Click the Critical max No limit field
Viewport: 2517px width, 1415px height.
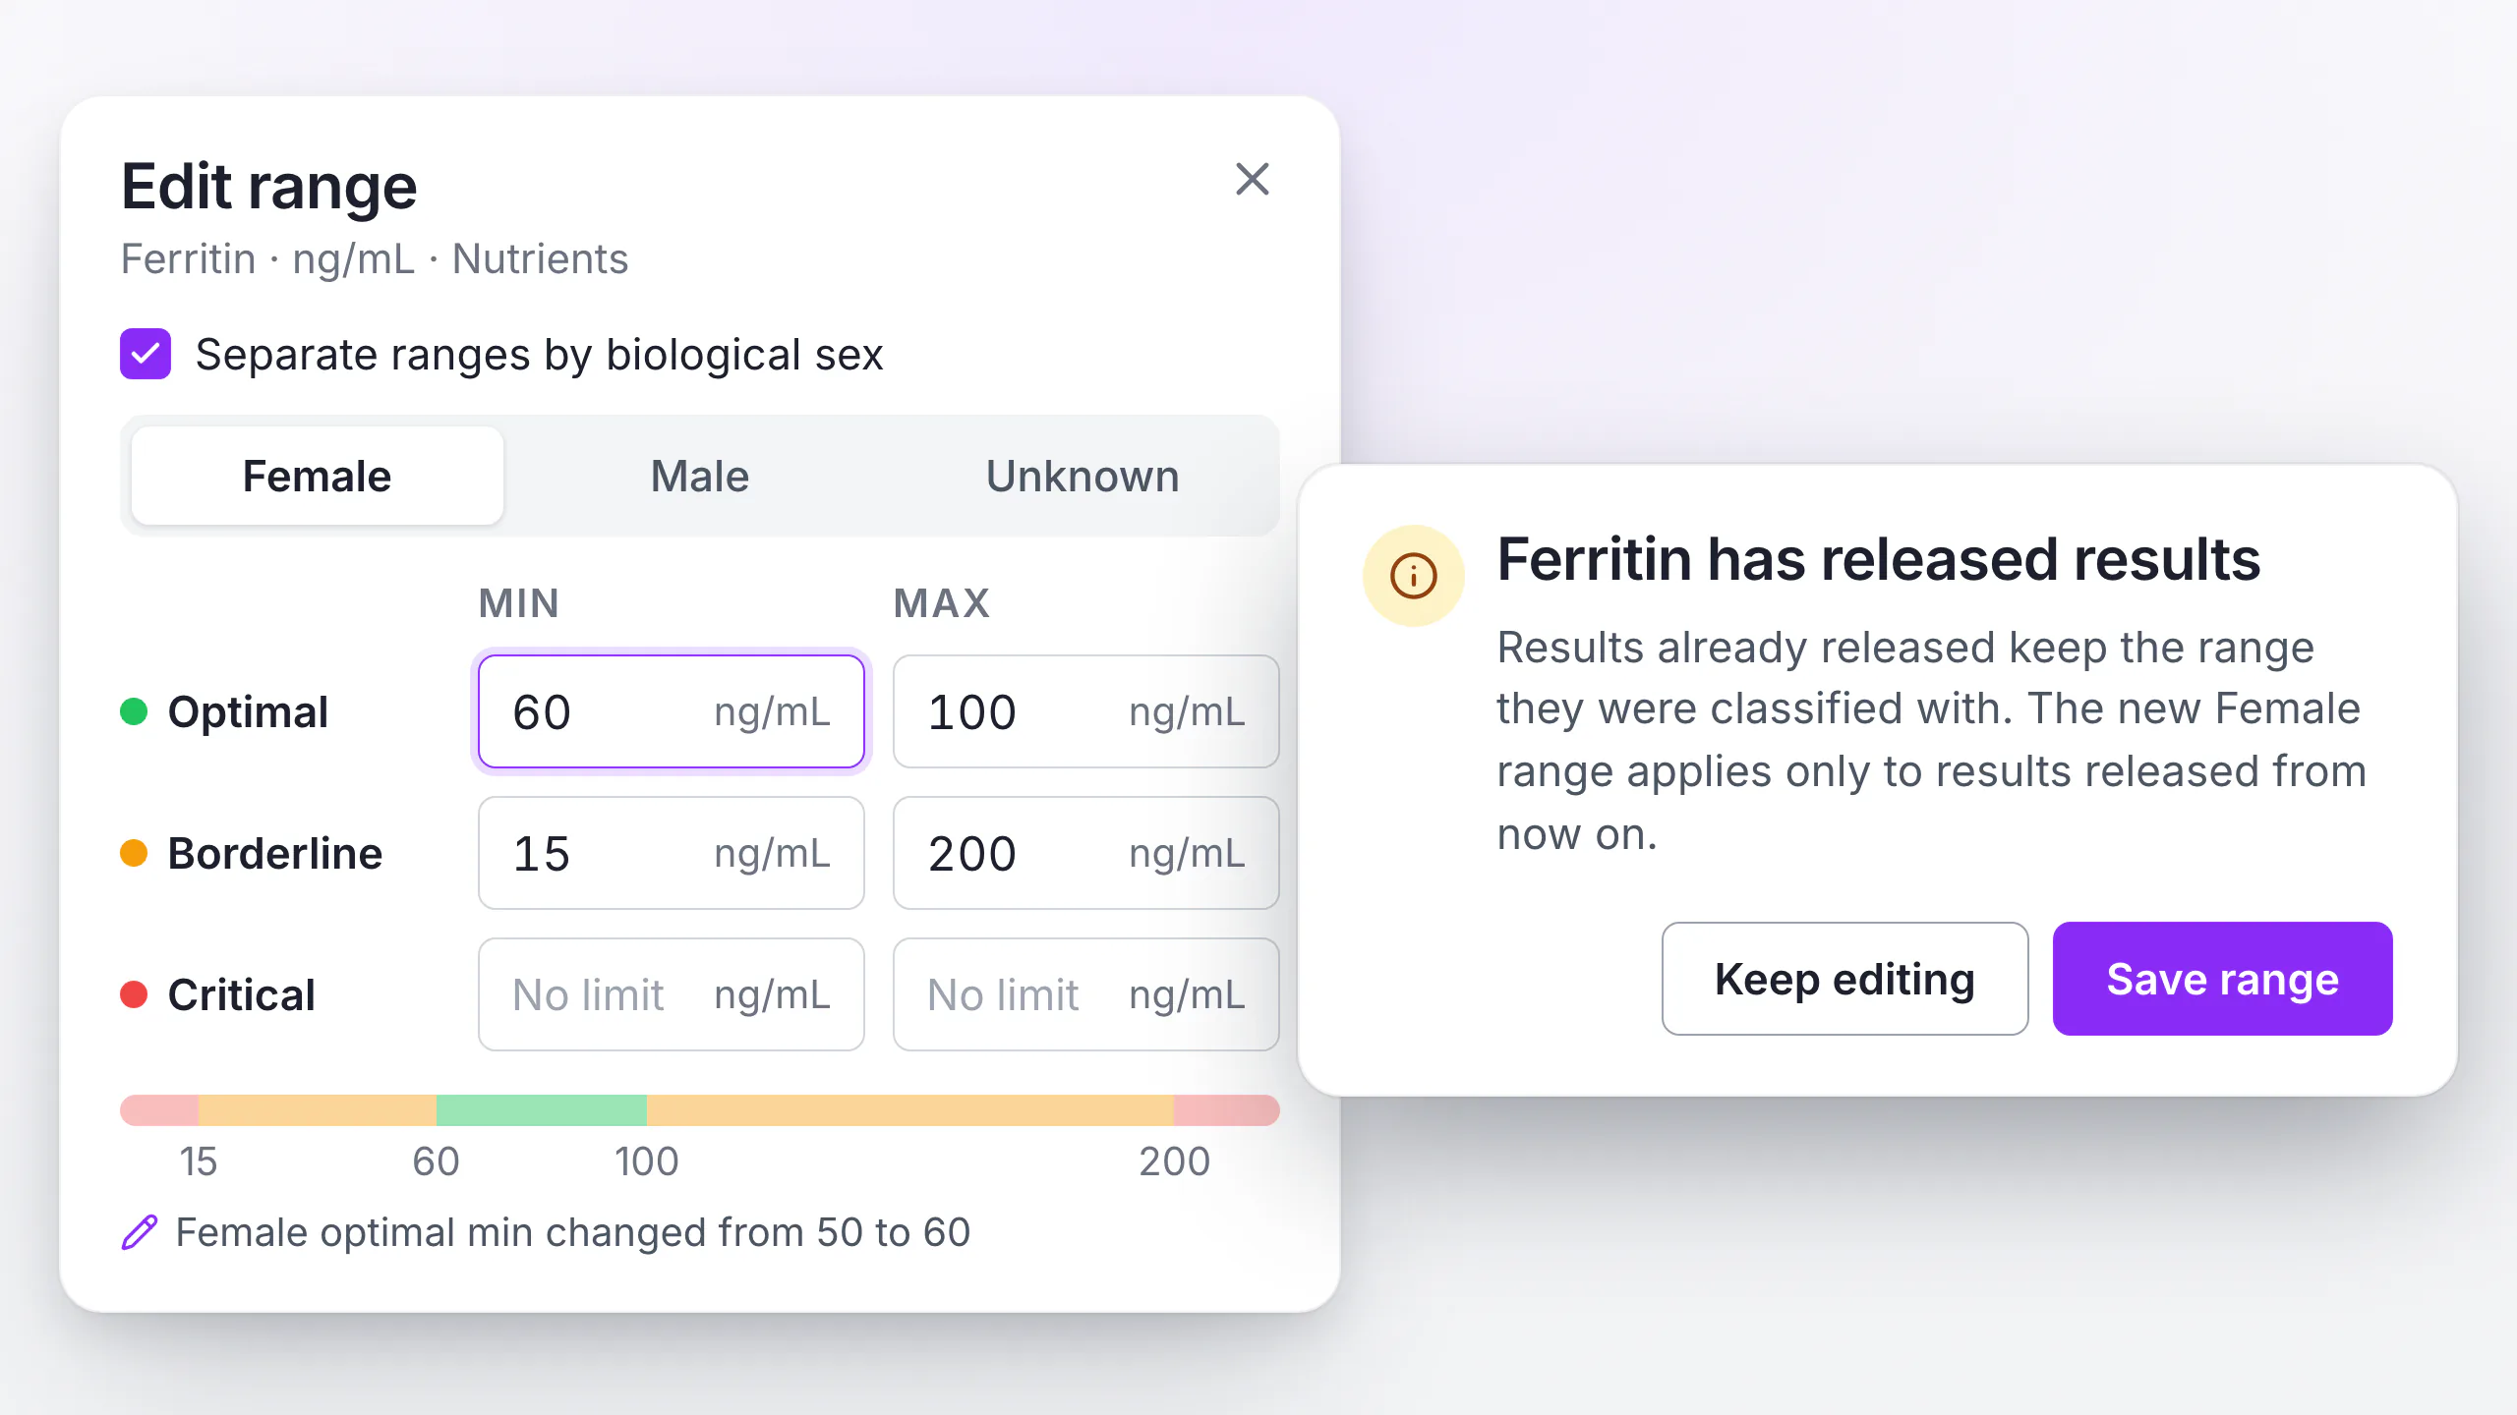coord(1085,994)
